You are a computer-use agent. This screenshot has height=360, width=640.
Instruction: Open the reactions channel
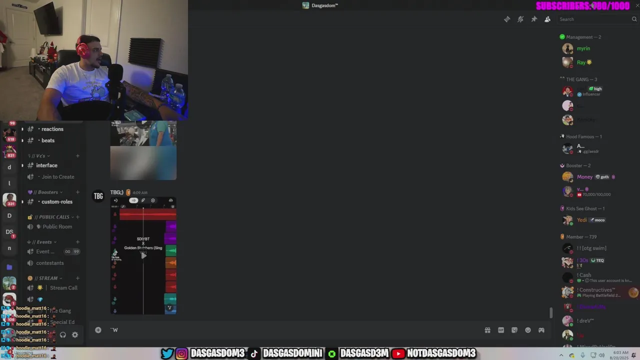[x=52, y=129]
